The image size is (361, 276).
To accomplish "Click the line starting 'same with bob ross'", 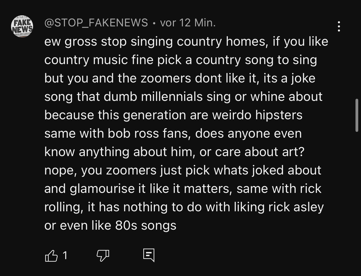I will point(173,133).
